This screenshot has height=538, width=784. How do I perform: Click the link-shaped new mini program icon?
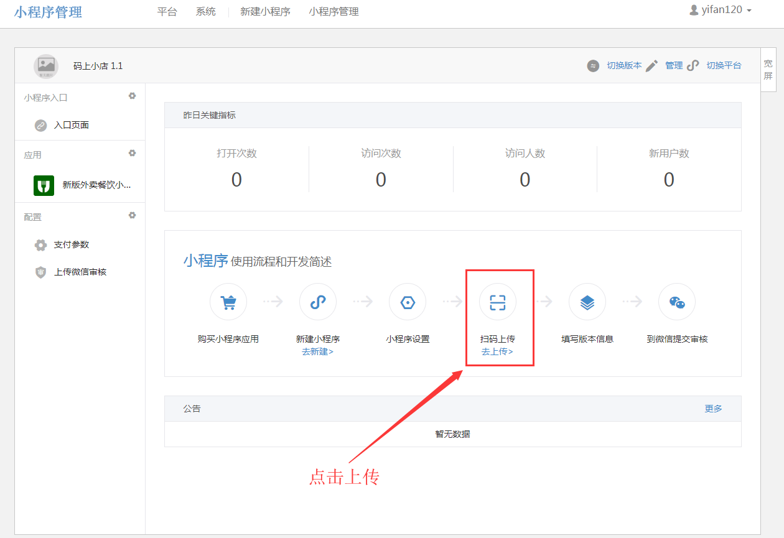click(x=318, y=302)
